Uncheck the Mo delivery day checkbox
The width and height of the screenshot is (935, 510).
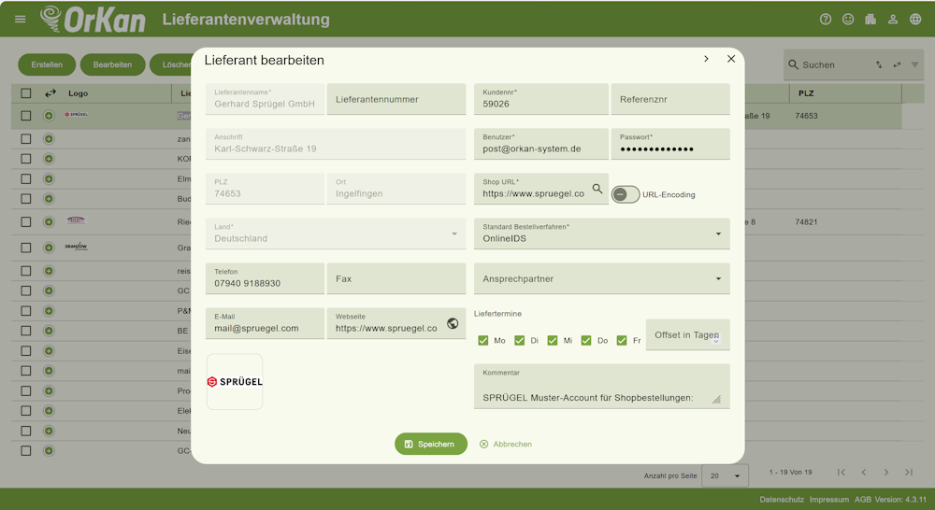[483, 340]
